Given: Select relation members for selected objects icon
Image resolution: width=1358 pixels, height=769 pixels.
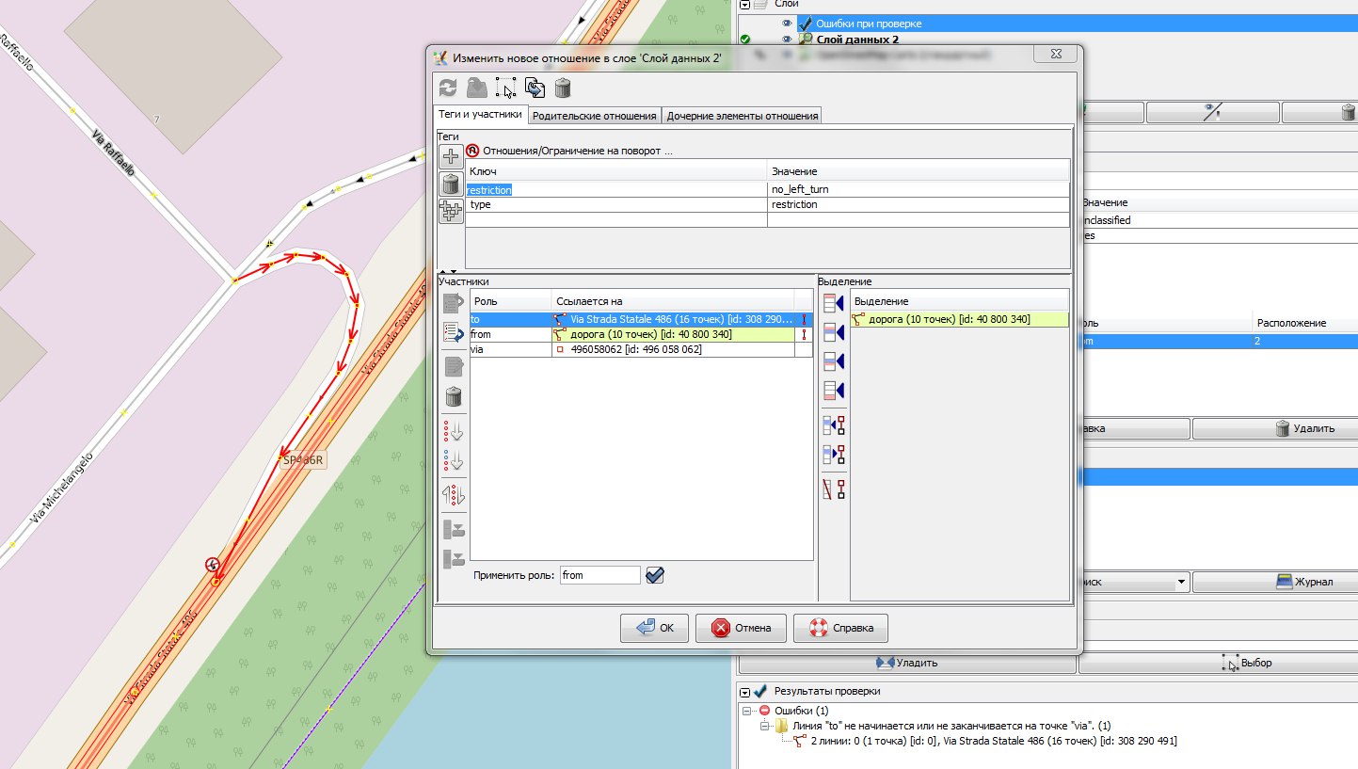Looking at the screenshot, I should pos(833,455).
